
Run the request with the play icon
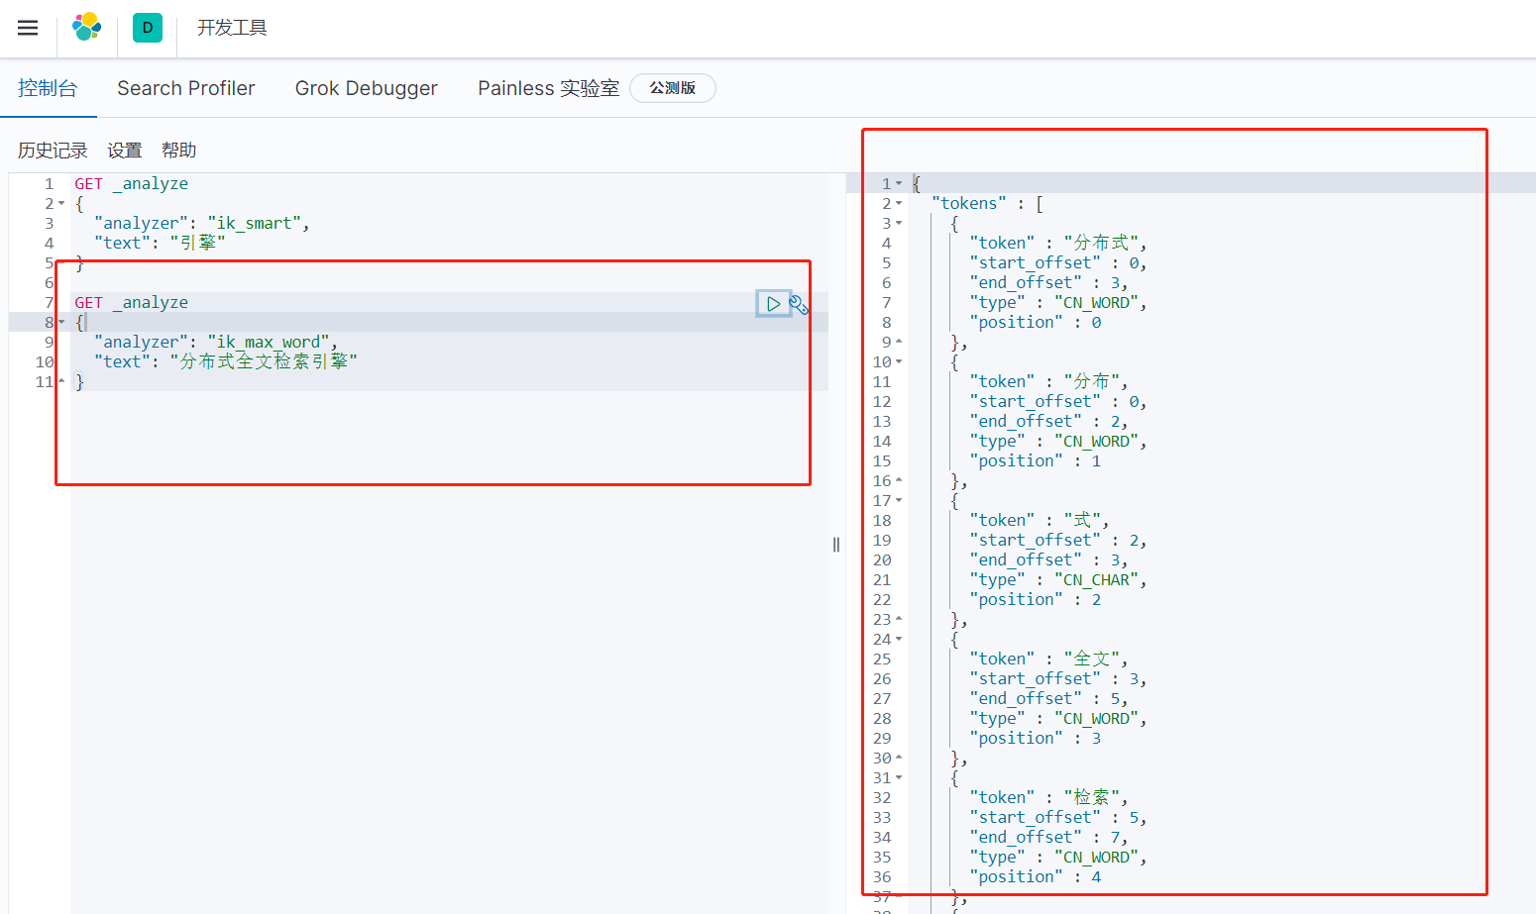point(773,304)
